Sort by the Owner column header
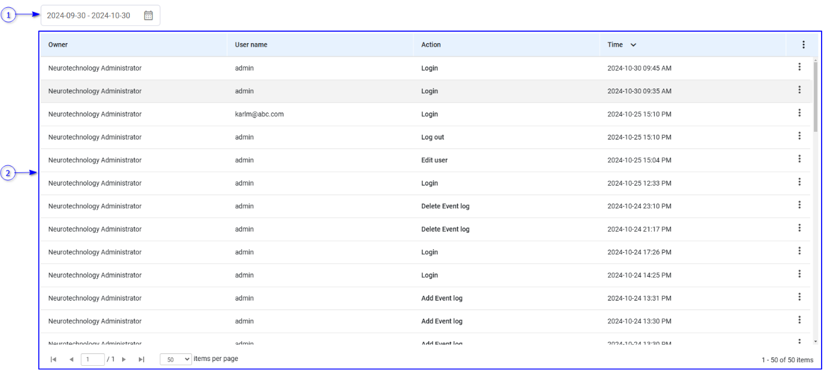824x370 pixels. [x=58, y=45]
